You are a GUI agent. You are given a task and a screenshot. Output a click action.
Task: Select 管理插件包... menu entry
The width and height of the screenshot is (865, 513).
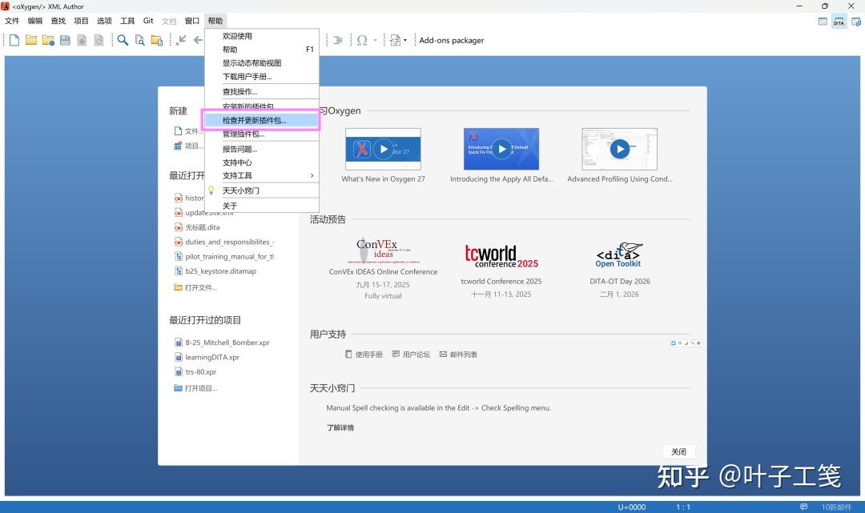261,134
